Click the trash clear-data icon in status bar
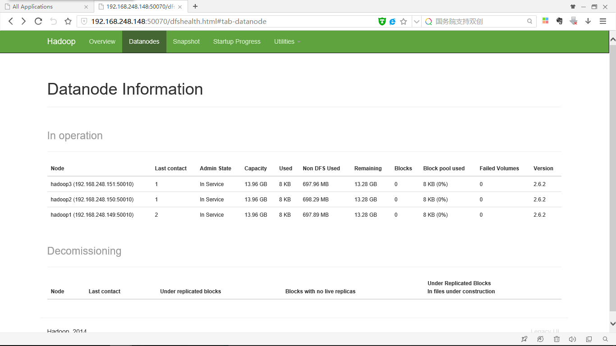The width and height of the screenshot is (616, 346). pyautogui.click(x=556, y=339)
